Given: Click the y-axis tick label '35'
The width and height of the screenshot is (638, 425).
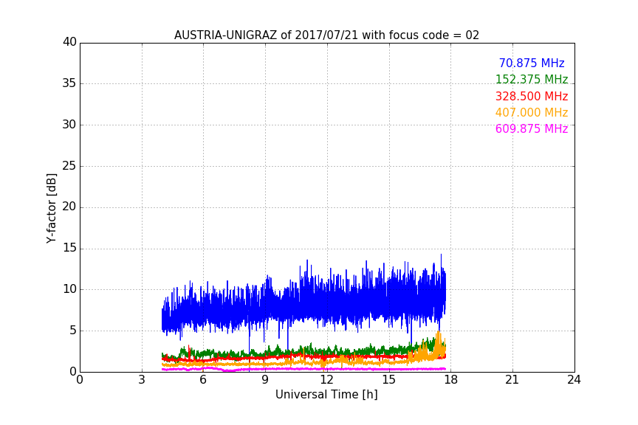Looking at the screenshot, I should [69, 83].
